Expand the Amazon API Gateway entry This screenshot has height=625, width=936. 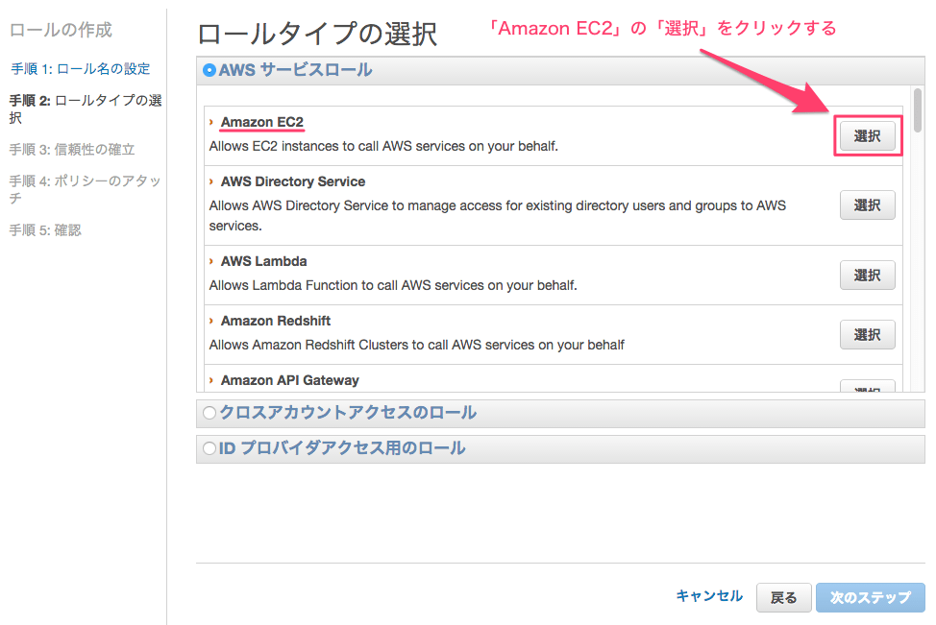pos(213,380)
